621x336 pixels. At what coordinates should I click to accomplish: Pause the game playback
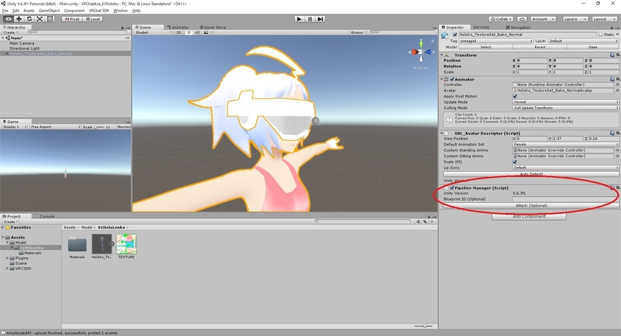coord(310,19)
